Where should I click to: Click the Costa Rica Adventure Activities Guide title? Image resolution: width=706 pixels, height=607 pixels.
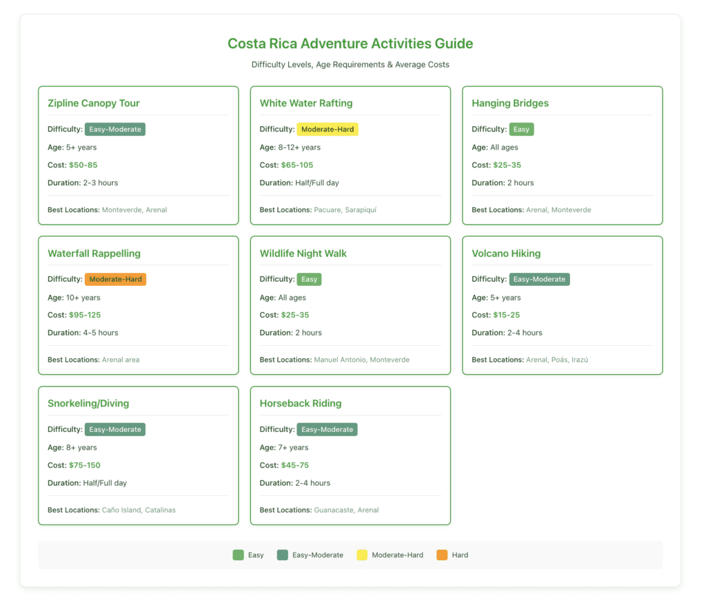[350, 43]
